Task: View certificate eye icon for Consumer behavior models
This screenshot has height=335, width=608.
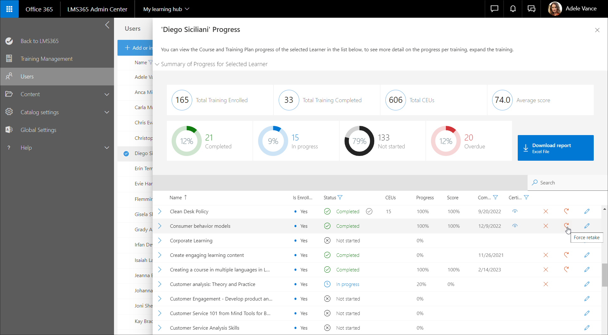Action: click(515, 226)
